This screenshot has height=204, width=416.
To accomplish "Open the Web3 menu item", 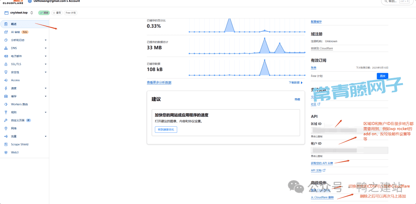I will (25, 152).
